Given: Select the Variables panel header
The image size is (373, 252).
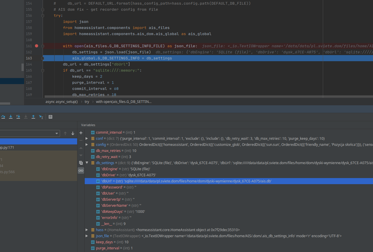Looking at the screenshot, I should click(x=88, y=125).
